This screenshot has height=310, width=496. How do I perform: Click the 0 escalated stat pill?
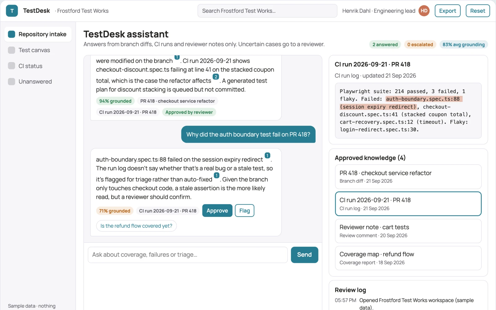coord(420,45)
